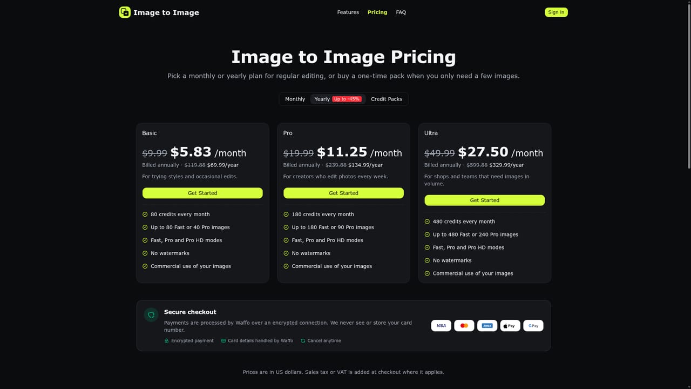Click the check icon beside 80 credits every month
Viewport: 691px width, 389px height.
[145, 214]
